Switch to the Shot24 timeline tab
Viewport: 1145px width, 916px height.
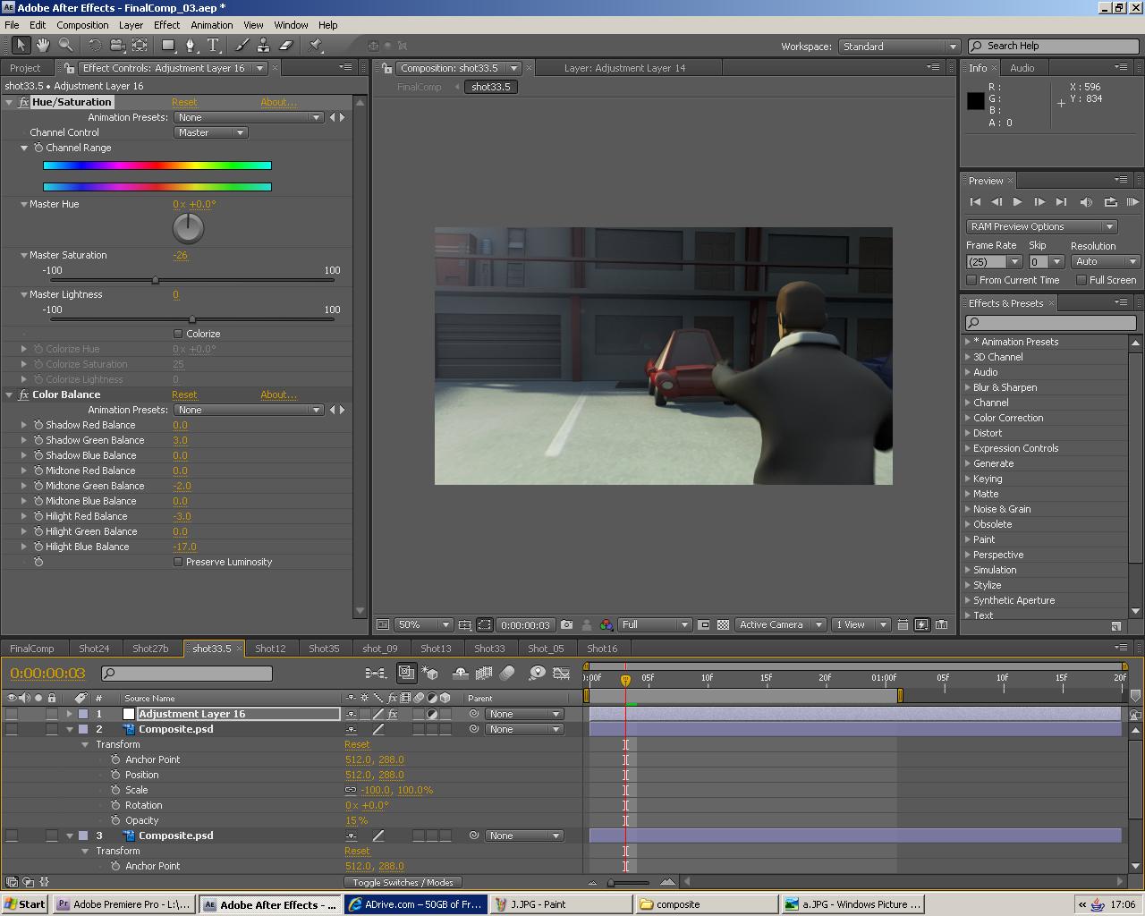pyautogui.click(x=94, y=649)
